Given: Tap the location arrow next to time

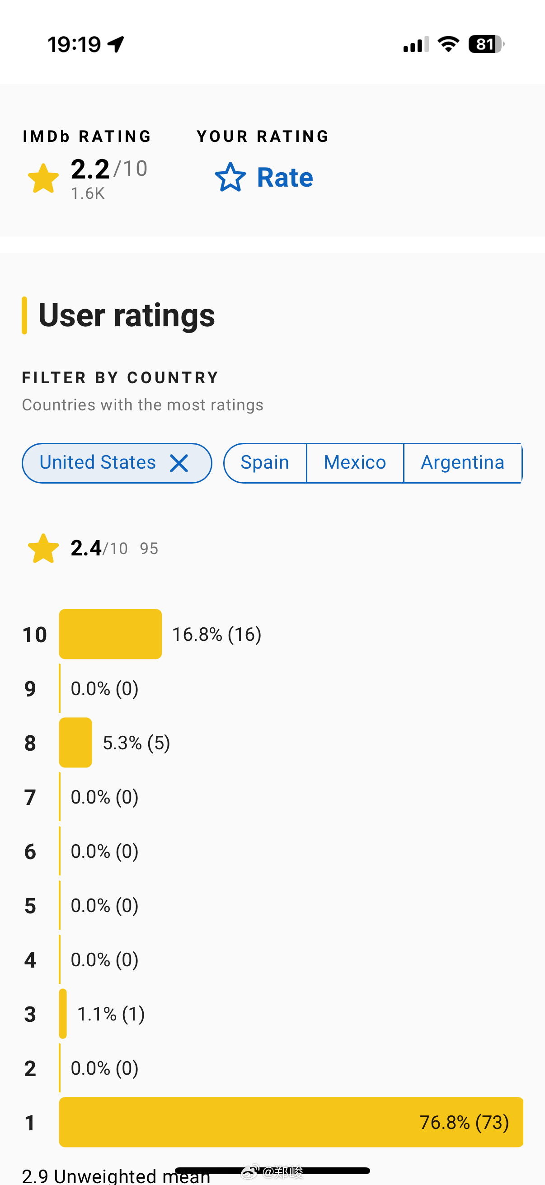Looking at the screenshot, I should (116, 44).
